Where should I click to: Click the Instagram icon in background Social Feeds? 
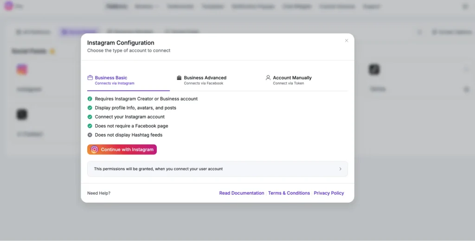[22, 70]
